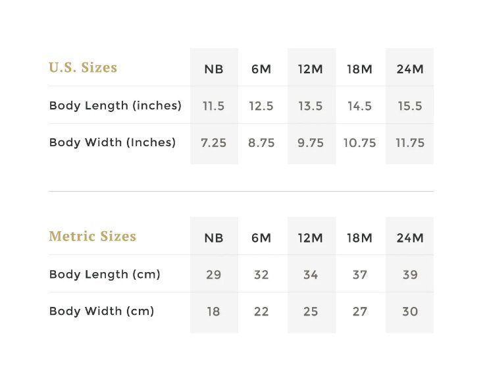Click the "Body Width (cm)" row label
Image resolution: width=485 pixels, height=388 pixels.
101,311
